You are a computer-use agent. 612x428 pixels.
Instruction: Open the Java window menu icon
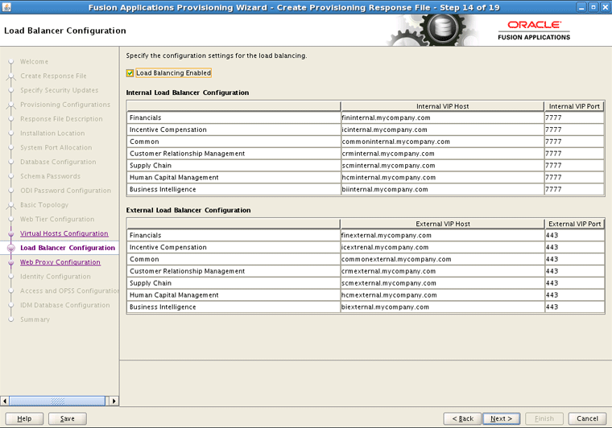coord(6,7)
